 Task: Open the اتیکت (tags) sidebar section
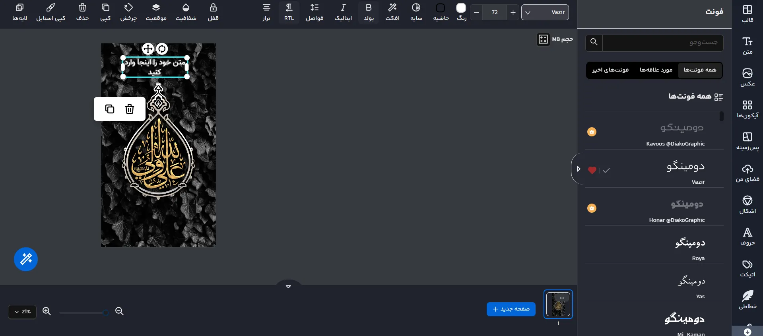(x=747, y=268)
